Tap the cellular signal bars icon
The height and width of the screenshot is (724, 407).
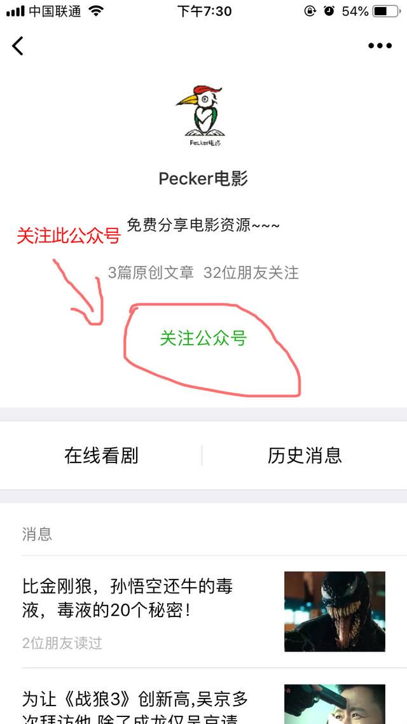coord(16,11)
